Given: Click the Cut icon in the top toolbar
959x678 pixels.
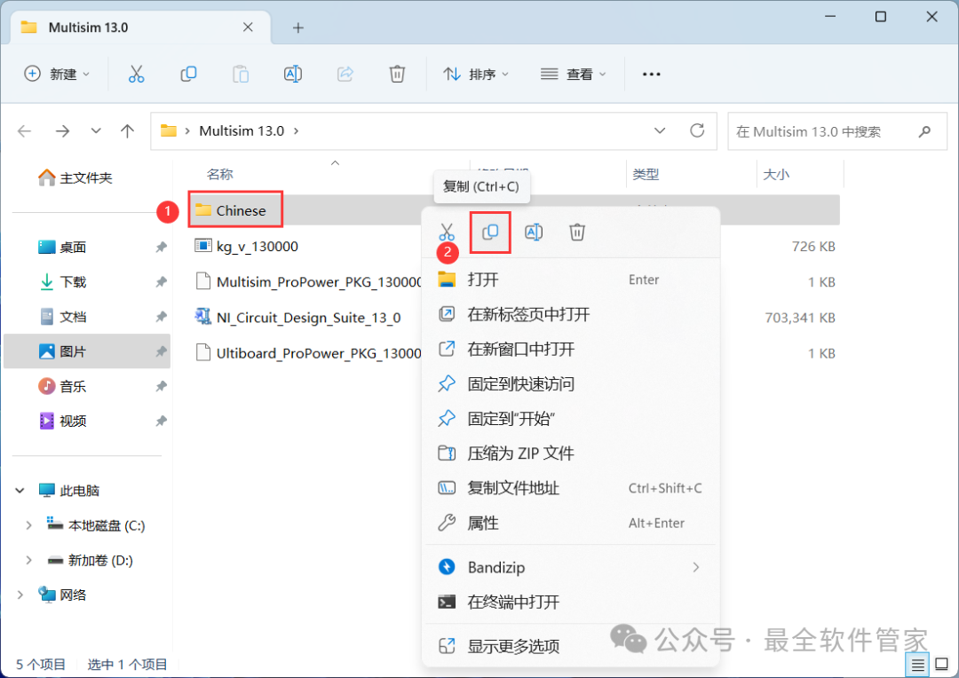Looking at the screenshot, I should 136,74.
